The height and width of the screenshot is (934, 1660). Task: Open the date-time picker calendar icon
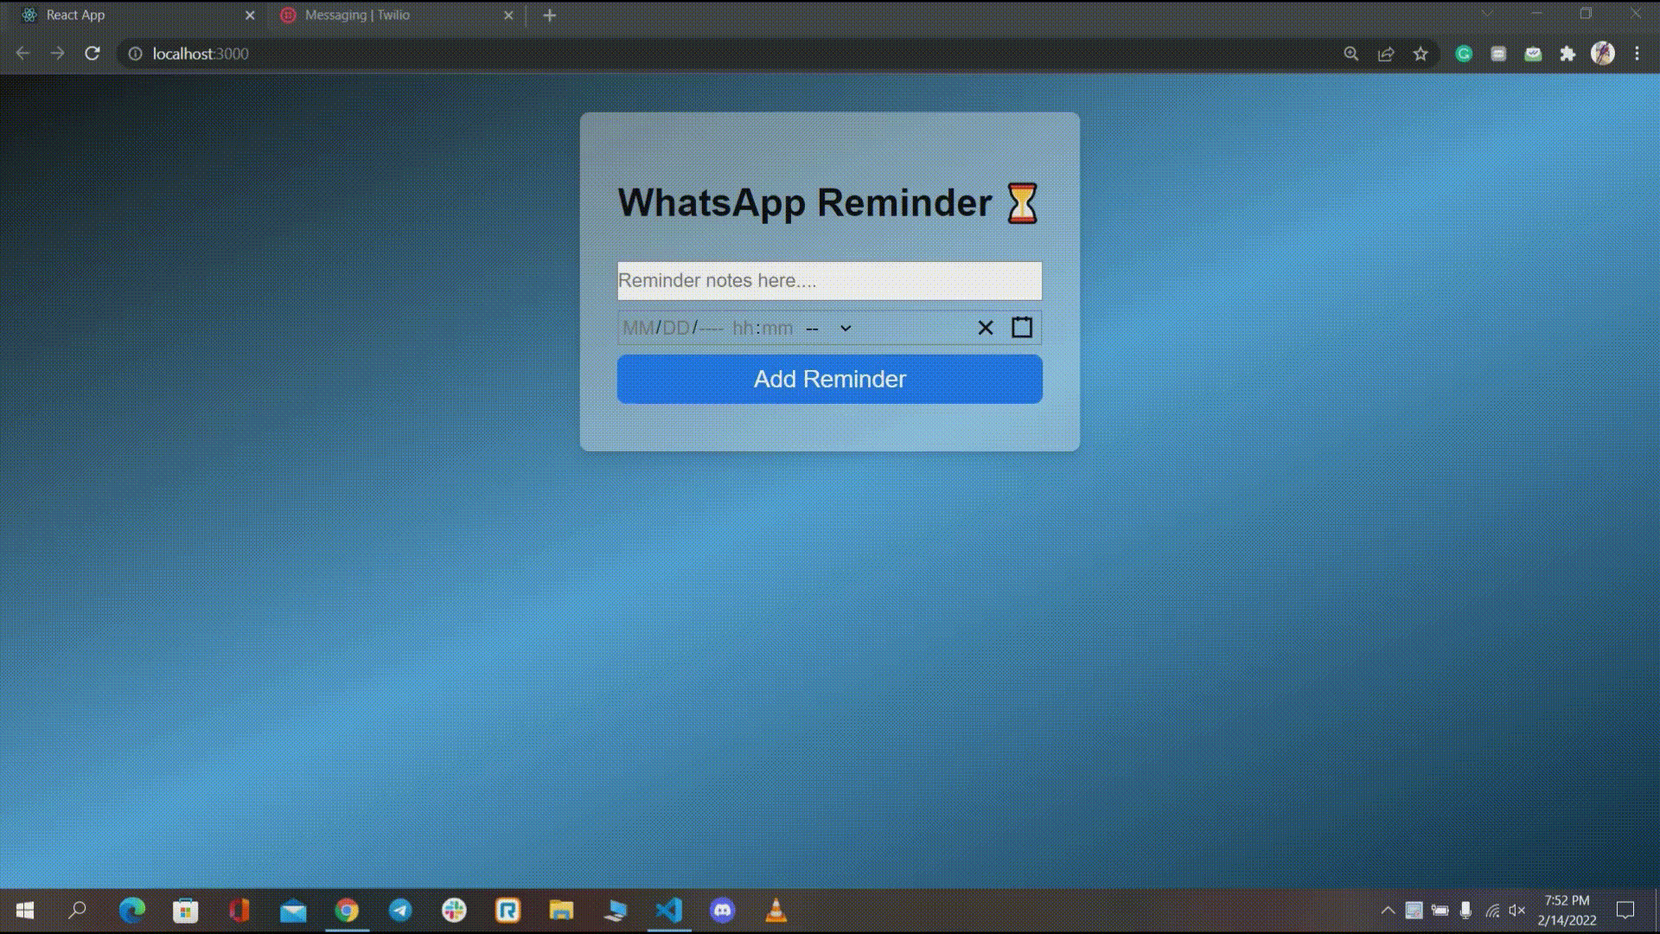coord(1022,327)
